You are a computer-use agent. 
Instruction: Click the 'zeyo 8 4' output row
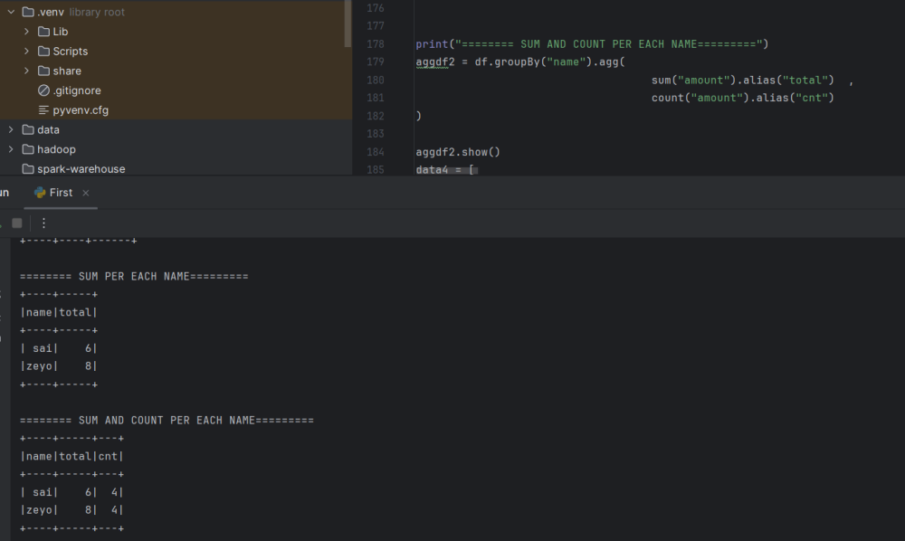click(72, 510)
